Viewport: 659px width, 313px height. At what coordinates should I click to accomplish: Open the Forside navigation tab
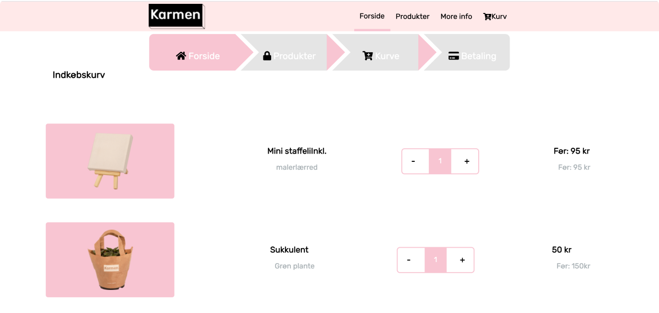click(x=372, y=16)
